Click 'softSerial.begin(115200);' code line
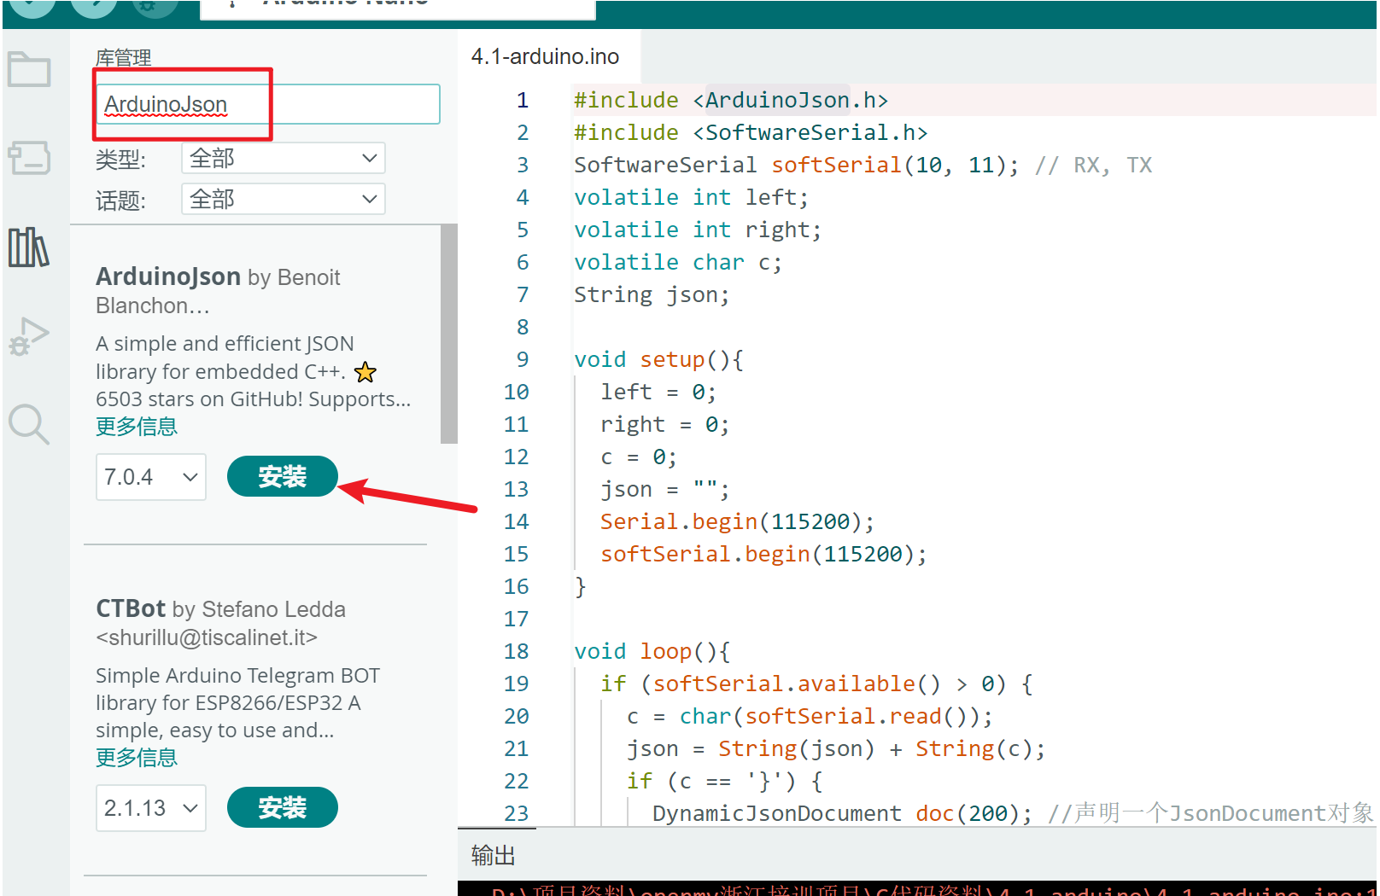This screenshot has height=896, width=1380. [x=763, y=554]
